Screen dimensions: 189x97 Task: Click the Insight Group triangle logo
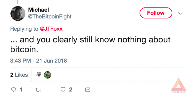179,85
